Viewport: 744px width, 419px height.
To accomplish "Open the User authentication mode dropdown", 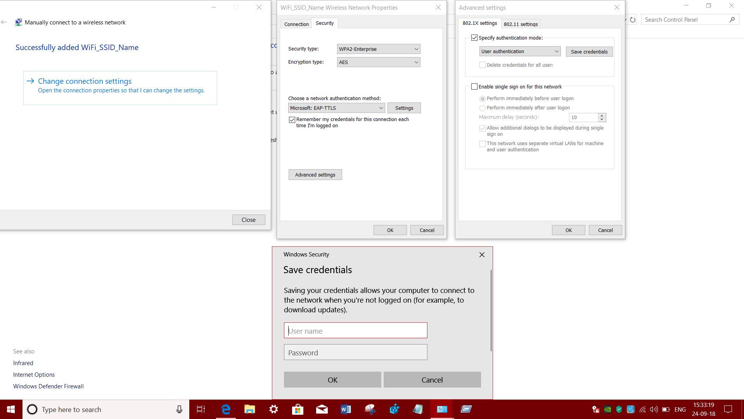I will click(520, 51).
